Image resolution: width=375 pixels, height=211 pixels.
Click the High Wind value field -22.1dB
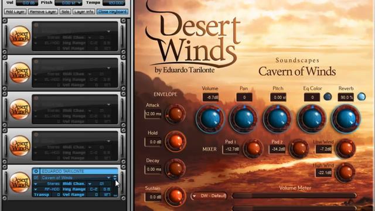pyautogui.click(x=323, y=172)
